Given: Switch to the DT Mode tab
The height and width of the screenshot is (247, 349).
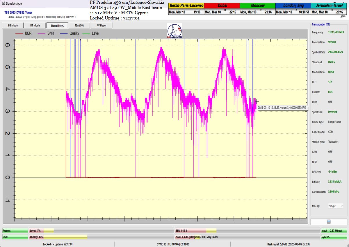Looking at the screenshot, I should coord(35,26).
